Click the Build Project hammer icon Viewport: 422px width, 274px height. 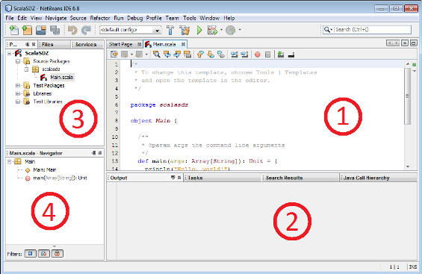[x=170, y=30]
